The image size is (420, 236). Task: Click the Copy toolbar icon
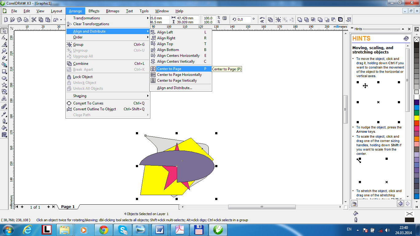click(x=41, y=20)
